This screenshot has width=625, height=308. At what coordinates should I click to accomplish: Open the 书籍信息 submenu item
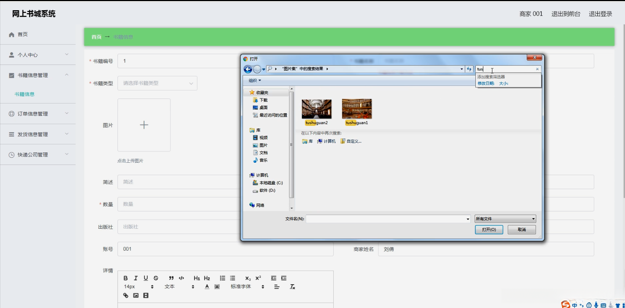pyautogui.click(x=25, y=94)
